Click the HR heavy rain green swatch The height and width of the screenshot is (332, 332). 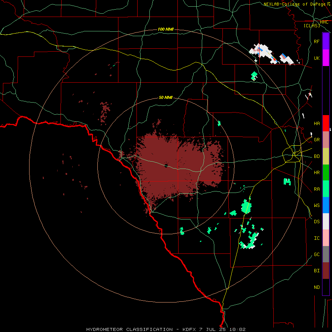[326, 173]
